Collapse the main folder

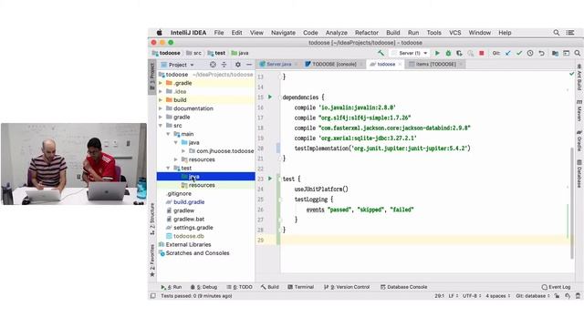pos(168,134)
